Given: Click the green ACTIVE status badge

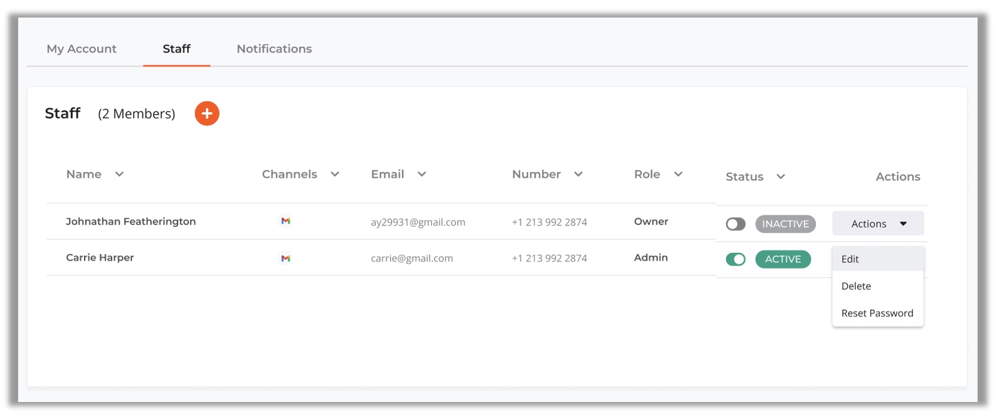Looking at the screenshot, I should pos(783,259).
